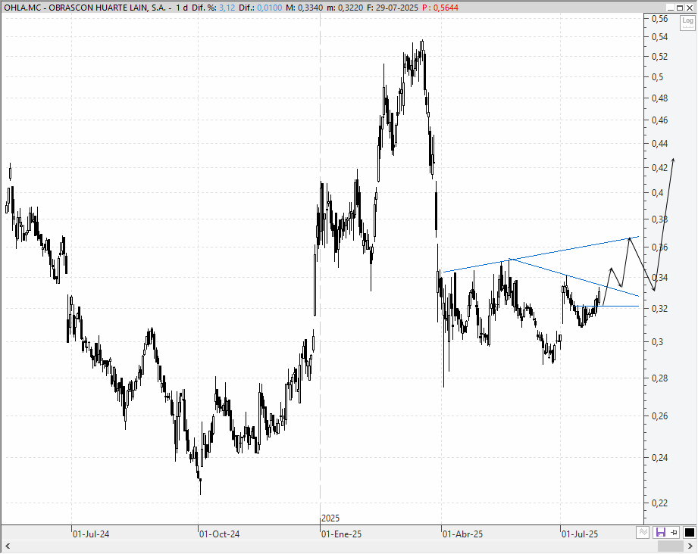
Task: Click the horizontal scrollbar right arrow
Action: 690,546
